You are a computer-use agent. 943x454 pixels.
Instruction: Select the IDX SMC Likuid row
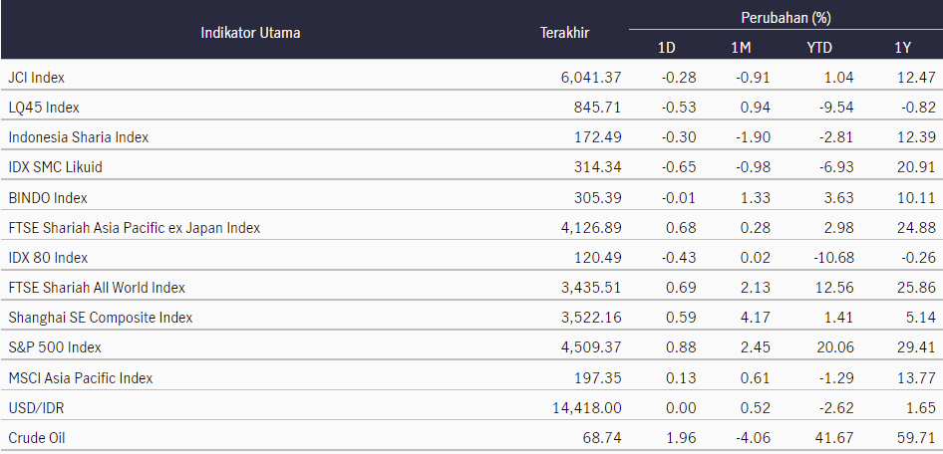471,167
